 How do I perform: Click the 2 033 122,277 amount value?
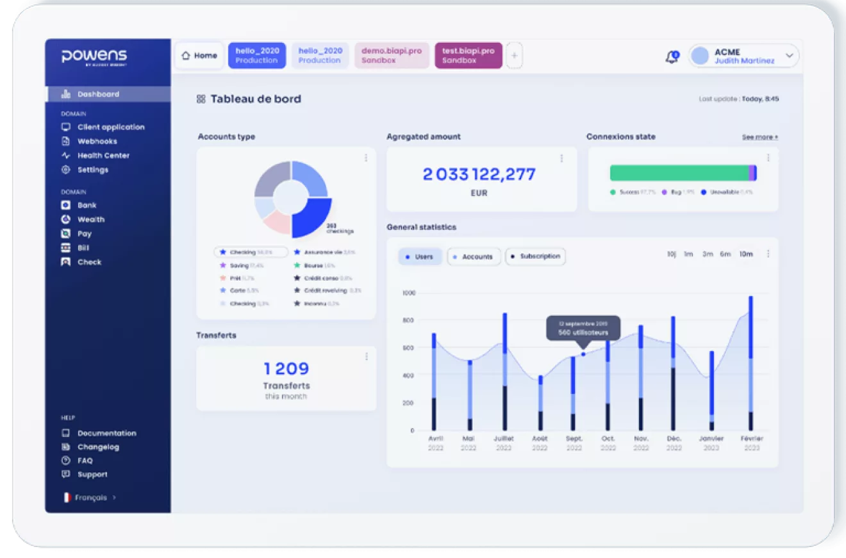(479, 174)
